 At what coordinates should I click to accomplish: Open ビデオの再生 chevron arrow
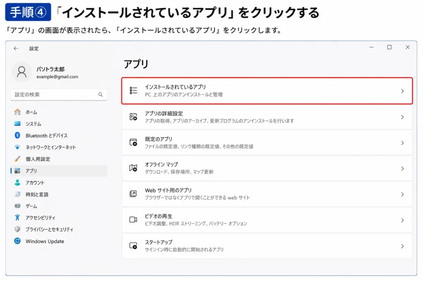click(402, 220)
